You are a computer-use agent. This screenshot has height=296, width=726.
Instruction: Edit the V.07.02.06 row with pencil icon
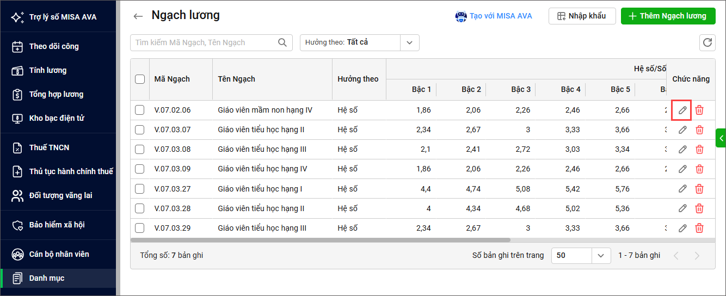click(682, 110)
